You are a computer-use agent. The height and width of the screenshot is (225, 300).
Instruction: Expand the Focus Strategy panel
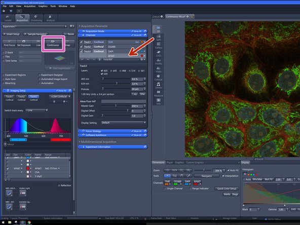113,131
